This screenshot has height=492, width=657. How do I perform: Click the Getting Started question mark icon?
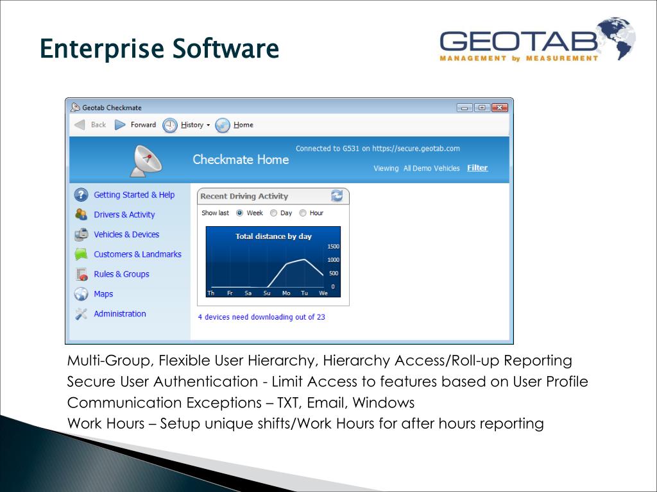[81, 195]
